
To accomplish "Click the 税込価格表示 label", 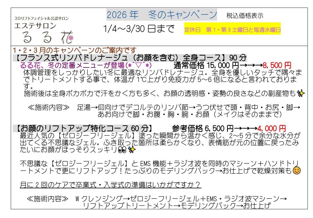I will [245, 16].
